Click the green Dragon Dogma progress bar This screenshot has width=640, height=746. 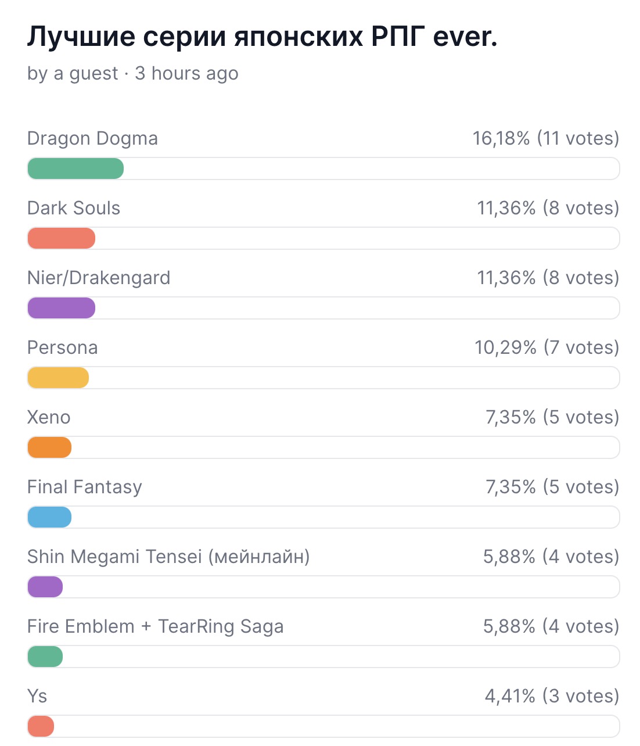tap(75, 168)
